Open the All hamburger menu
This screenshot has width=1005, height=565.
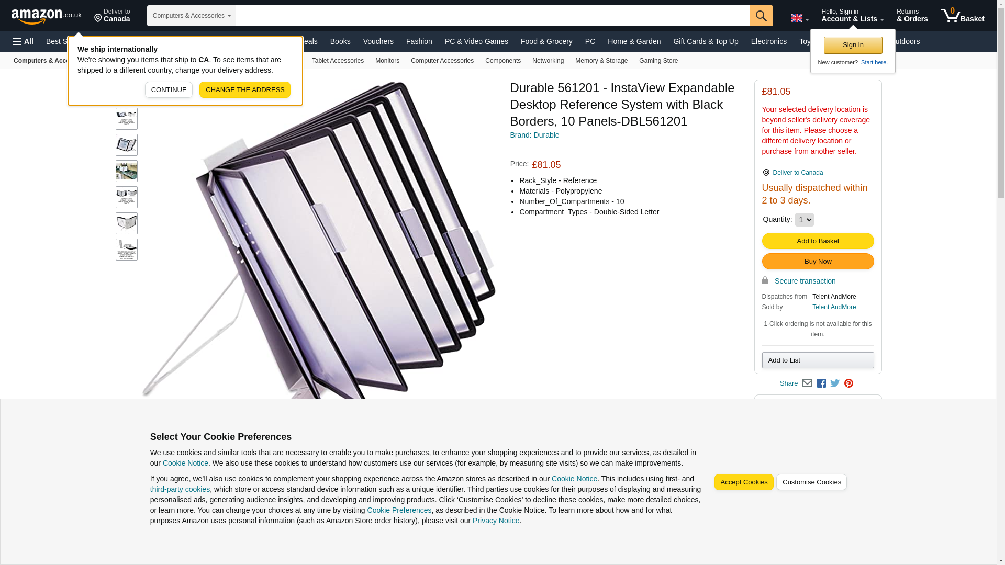[x=23, y=41]
